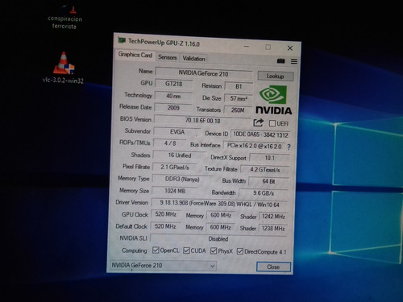Click the Name field NVIDIA GeForce 210

point(204,73)
